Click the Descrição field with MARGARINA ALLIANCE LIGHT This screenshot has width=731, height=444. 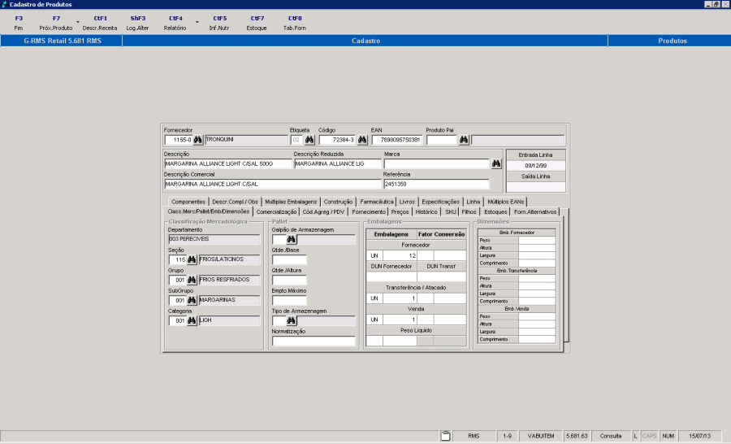click(x=228, y=164)
